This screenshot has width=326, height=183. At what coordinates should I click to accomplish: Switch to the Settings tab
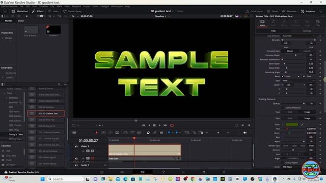click(x=307, y=31)
